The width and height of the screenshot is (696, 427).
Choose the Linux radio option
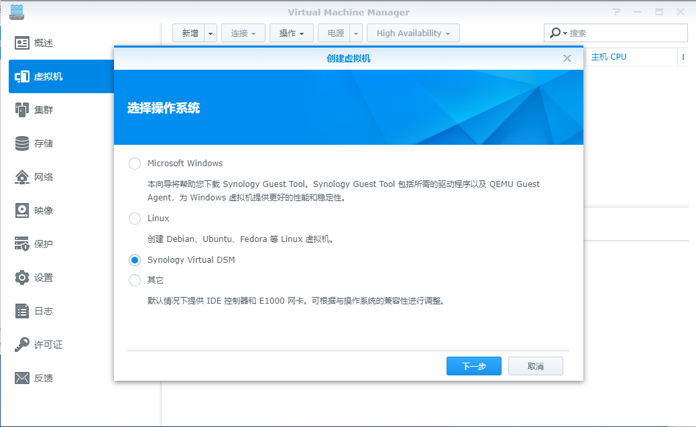click(x=135, y=219)
